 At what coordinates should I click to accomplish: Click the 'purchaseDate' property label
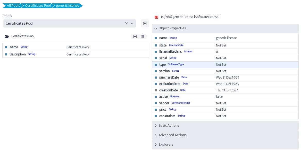[169, 78]
